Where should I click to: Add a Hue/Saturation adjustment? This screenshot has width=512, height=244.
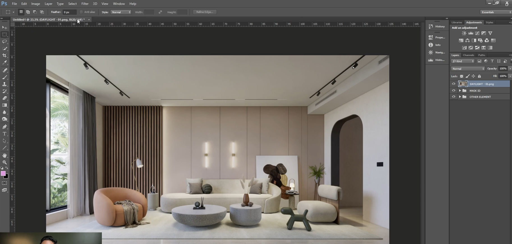[x=461, y=40]
